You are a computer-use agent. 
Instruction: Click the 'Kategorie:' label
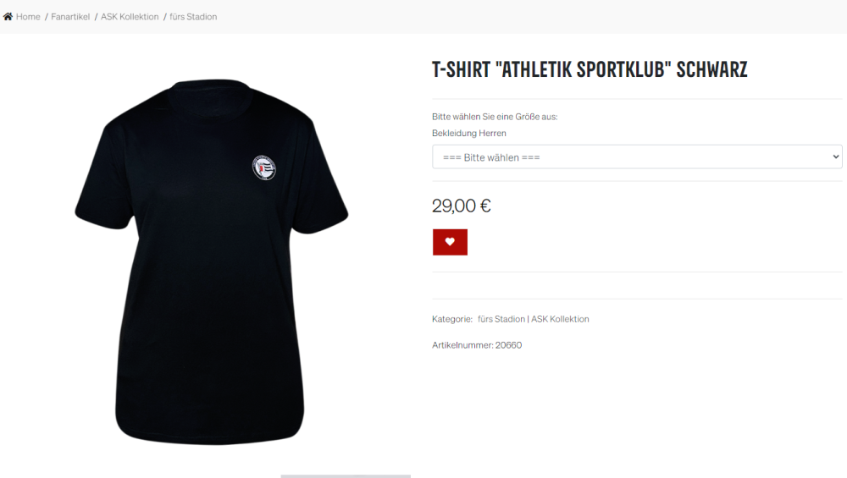pyautogui.click(x=452, y=319)
